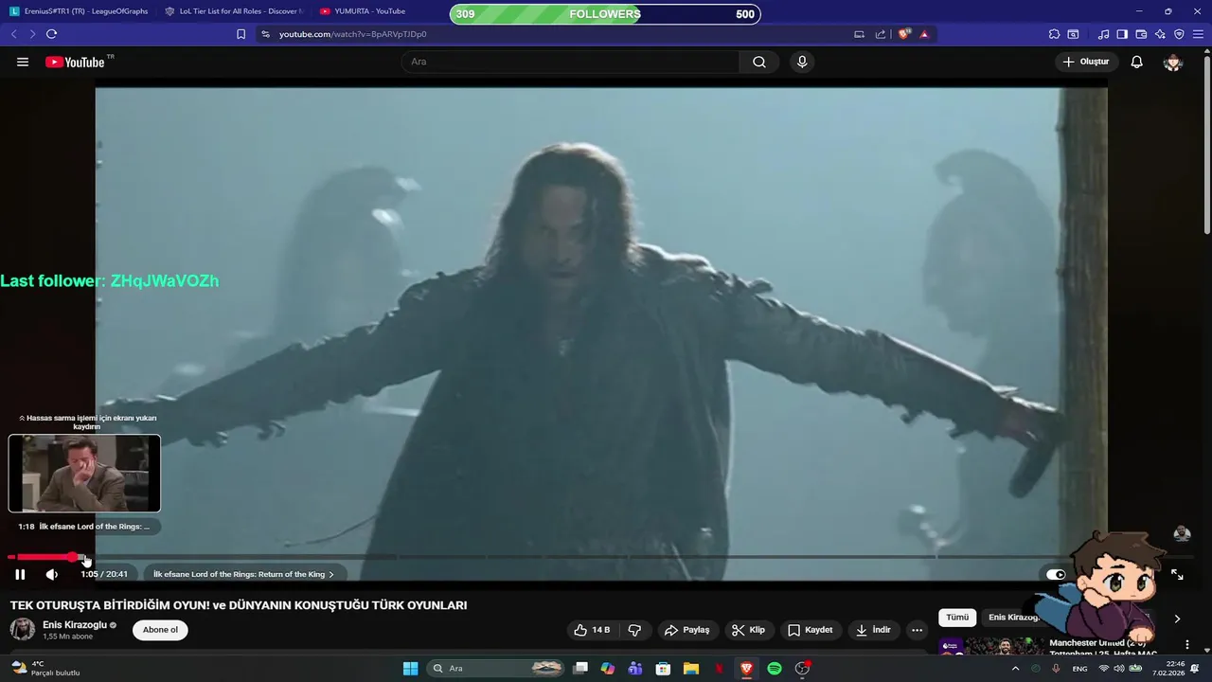Save the video with Kaydet

coord(811,630)
